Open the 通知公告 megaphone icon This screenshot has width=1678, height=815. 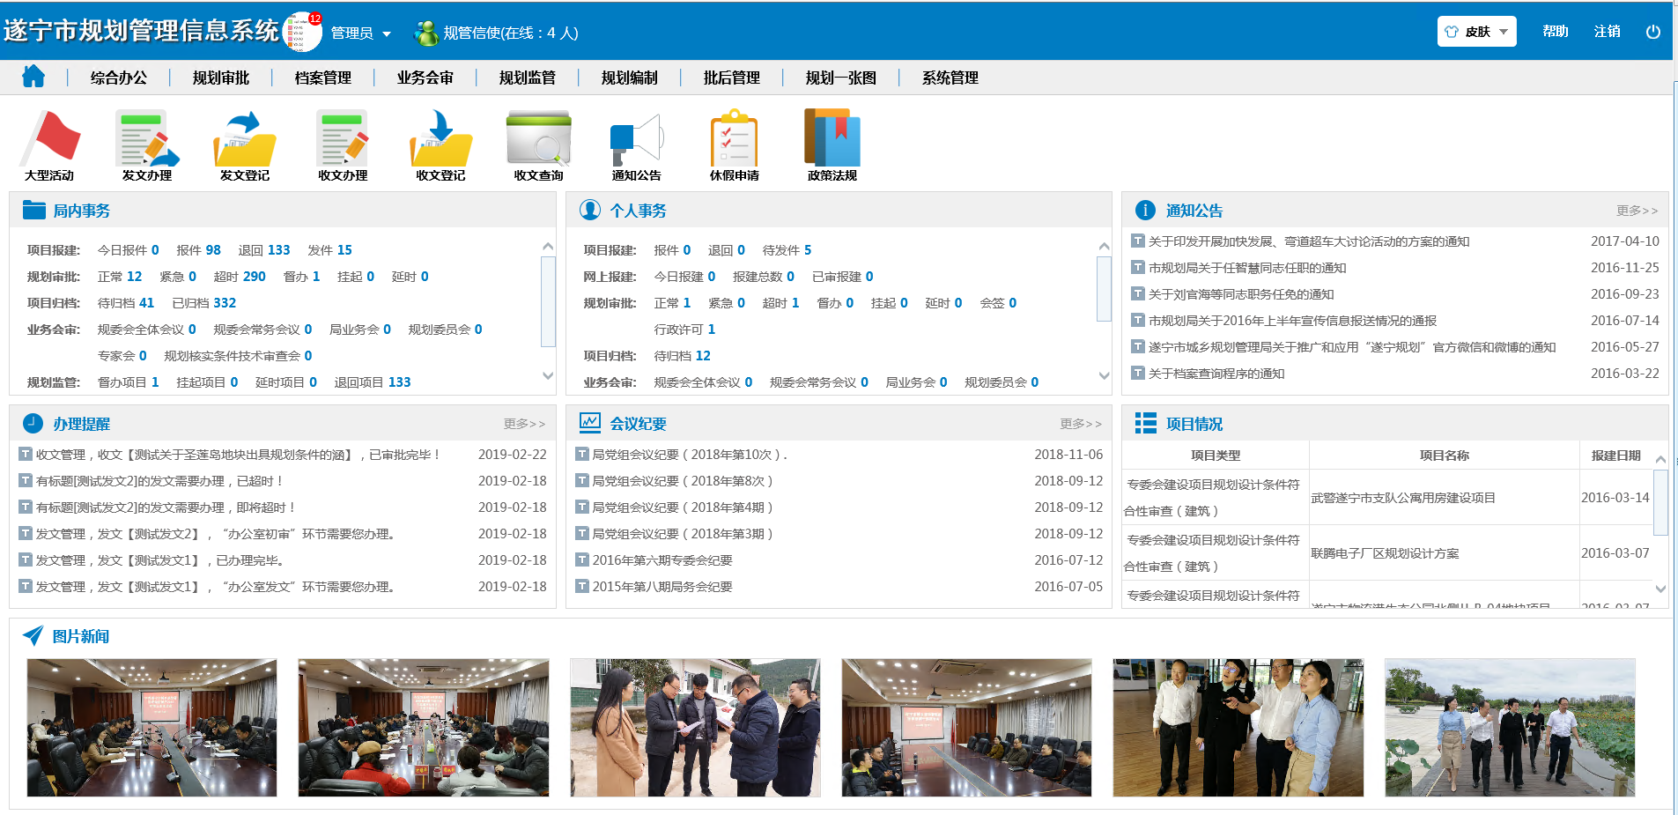pos(636,139)
